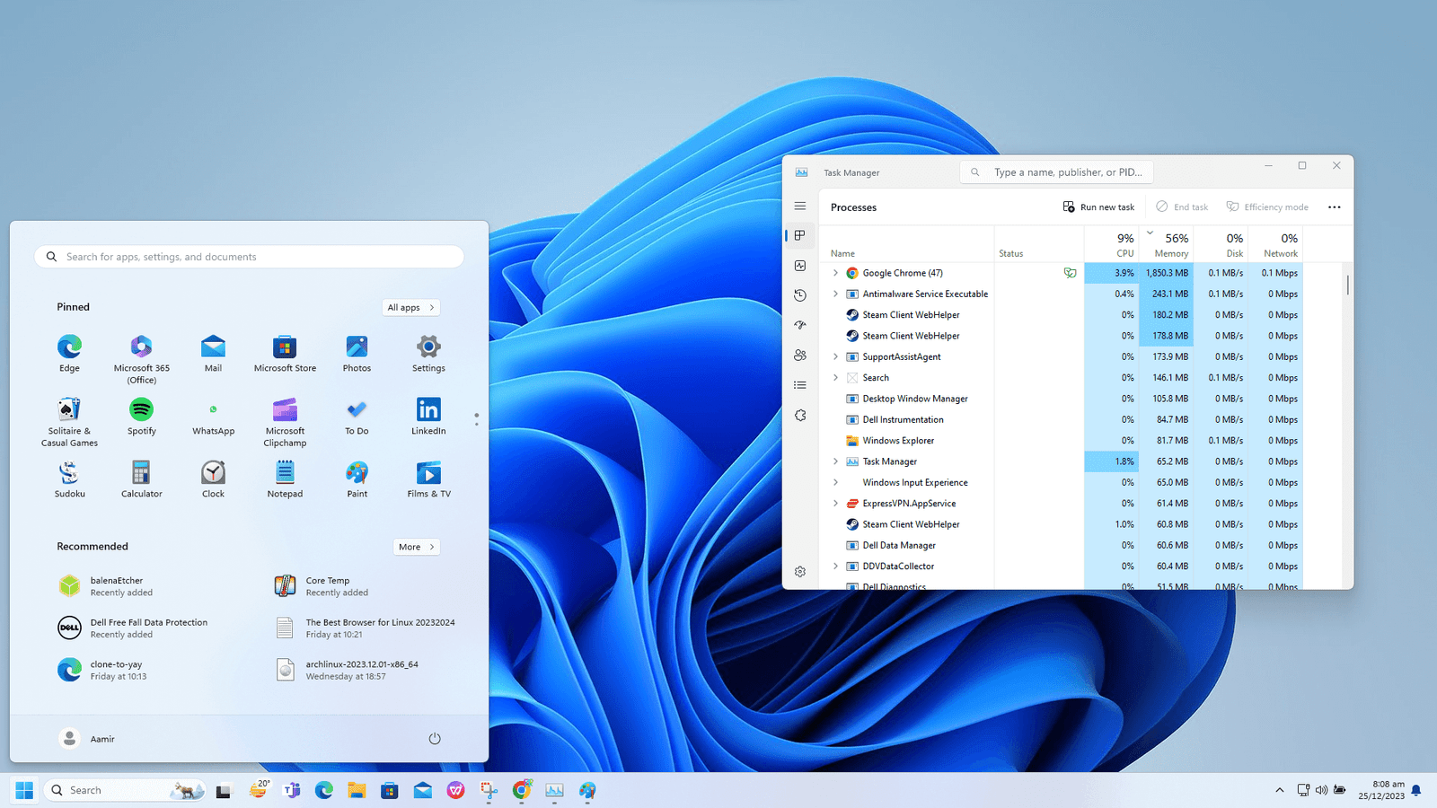Click More in Recommended section
Viewport: 1437px width, 808px height.
coord(417,547)
